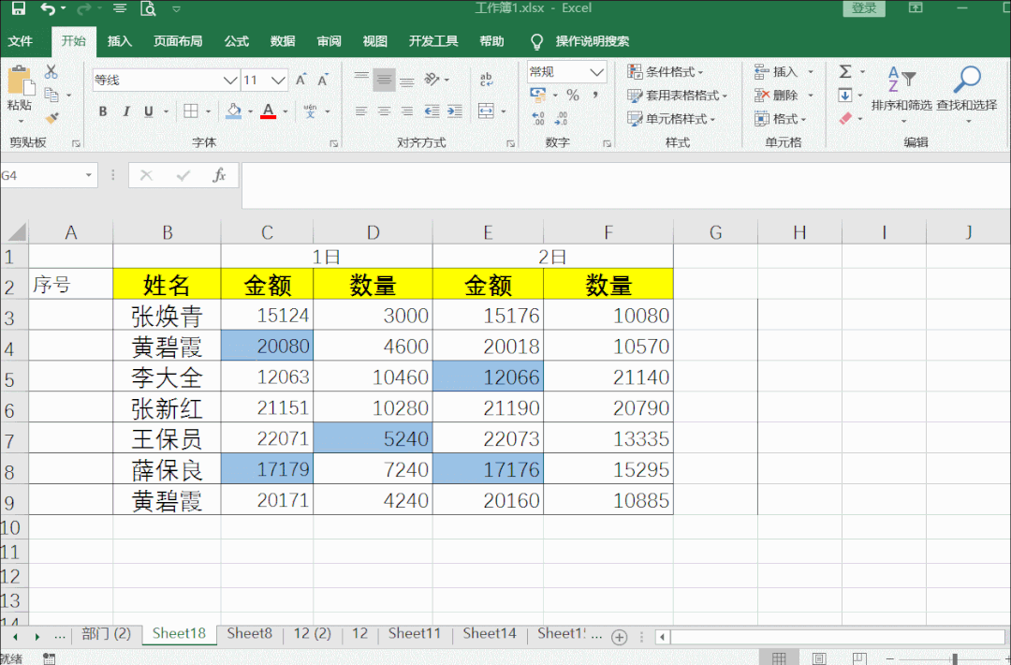The width and height of the screenshot is (1011, 665).
Task: Decrease indent of cell contents
Action: click(432, 111)
